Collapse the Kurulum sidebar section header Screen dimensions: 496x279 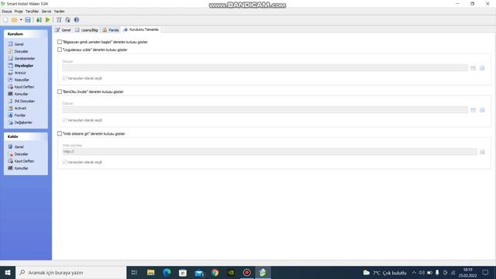(26, 34)
